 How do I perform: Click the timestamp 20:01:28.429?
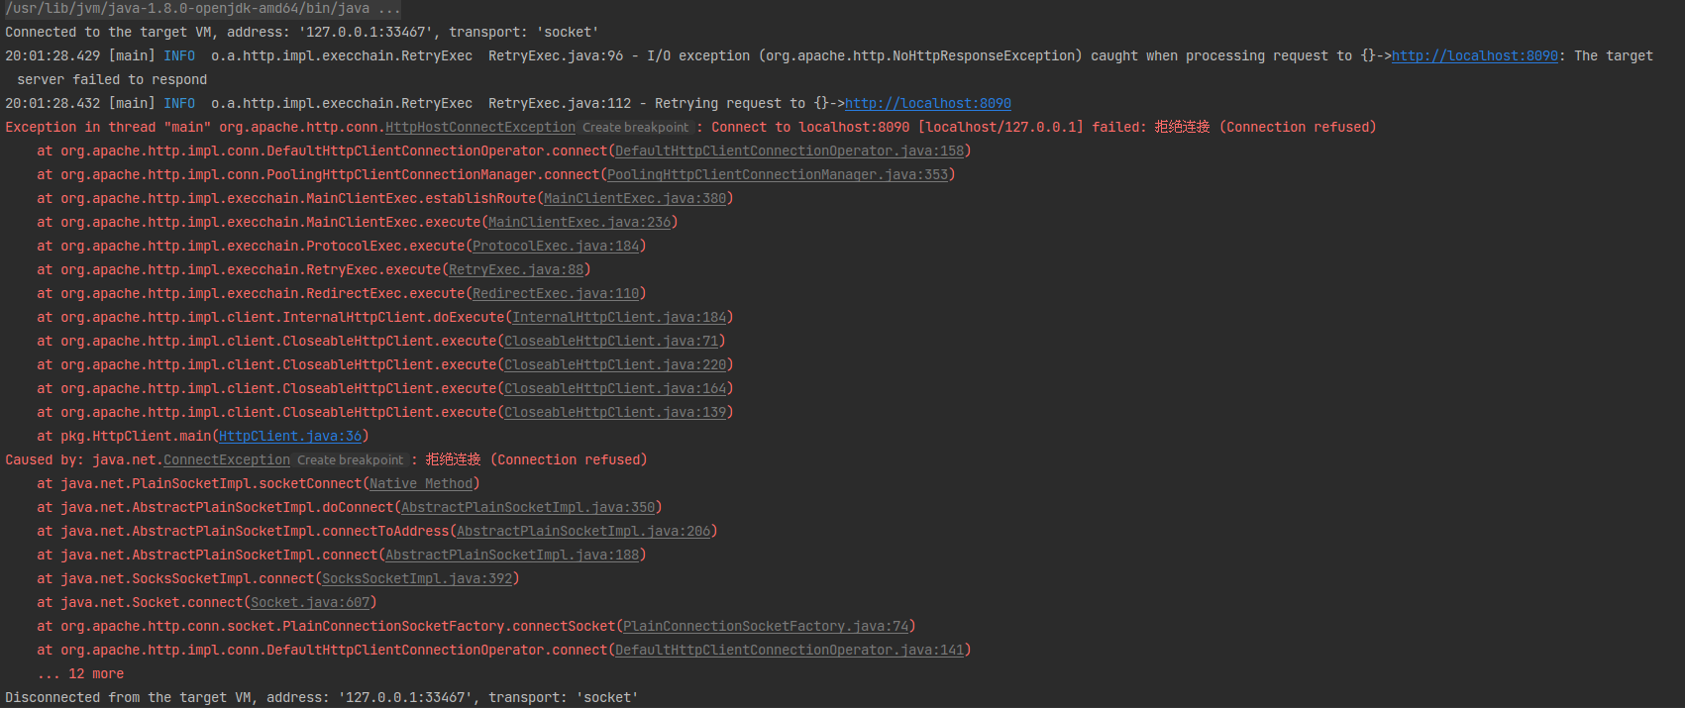[x=53, y=55]
